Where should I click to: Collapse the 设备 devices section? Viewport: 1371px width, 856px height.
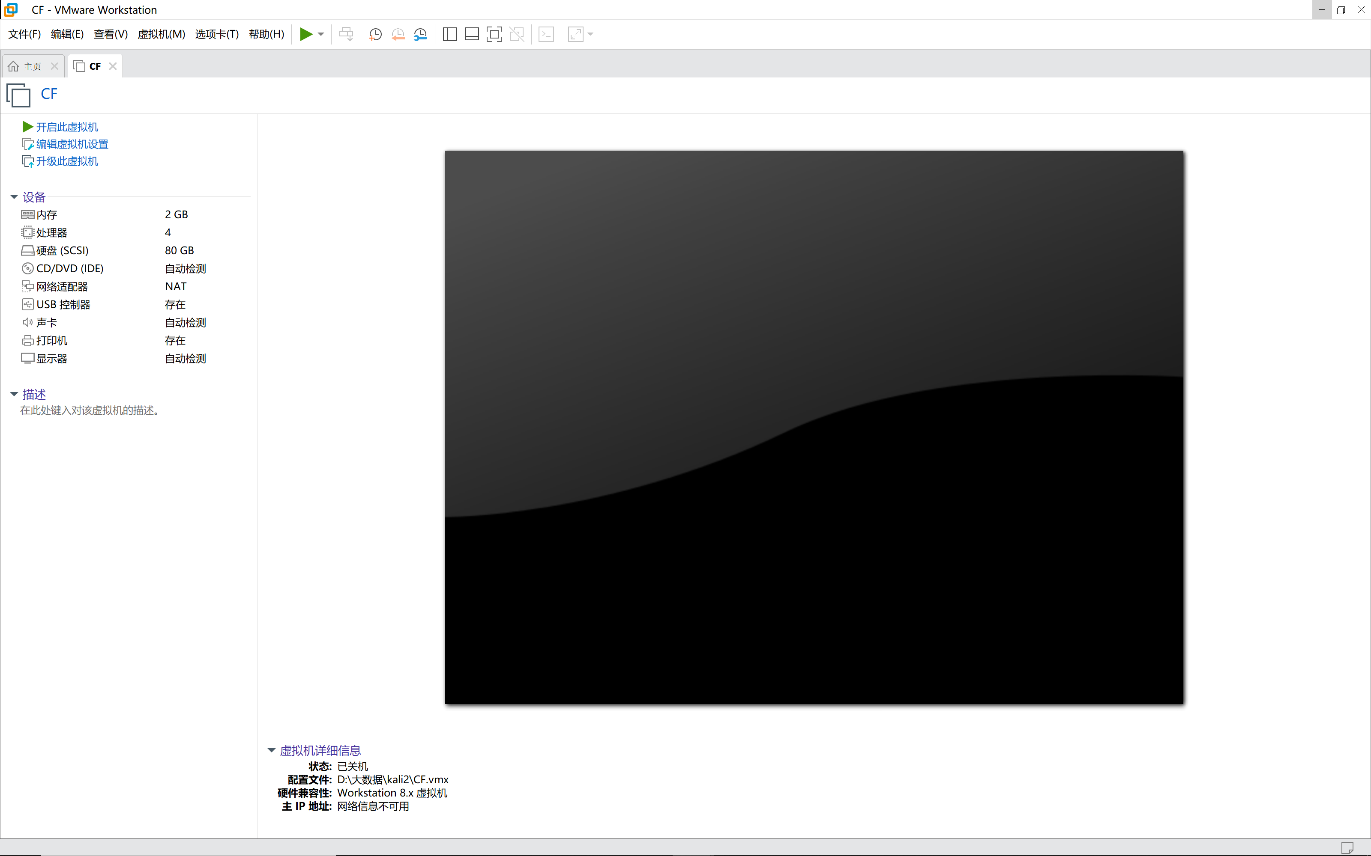(14, 196)
